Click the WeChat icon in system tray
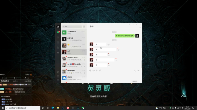The image size is (197, 110). 170,108
